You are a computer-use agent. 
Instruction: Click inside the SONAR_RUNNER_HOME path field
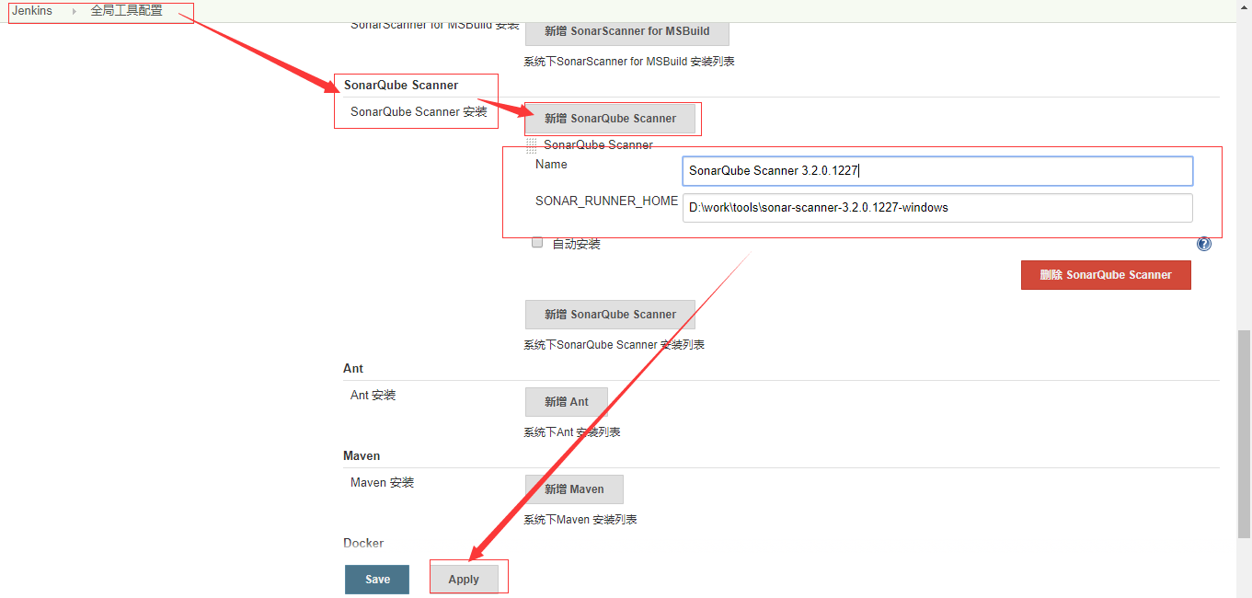[936, 207]
